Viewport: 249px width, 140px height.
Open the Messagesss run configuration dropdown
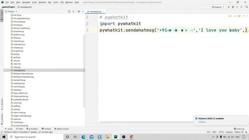pyautogui.click(x=216, y=7)
